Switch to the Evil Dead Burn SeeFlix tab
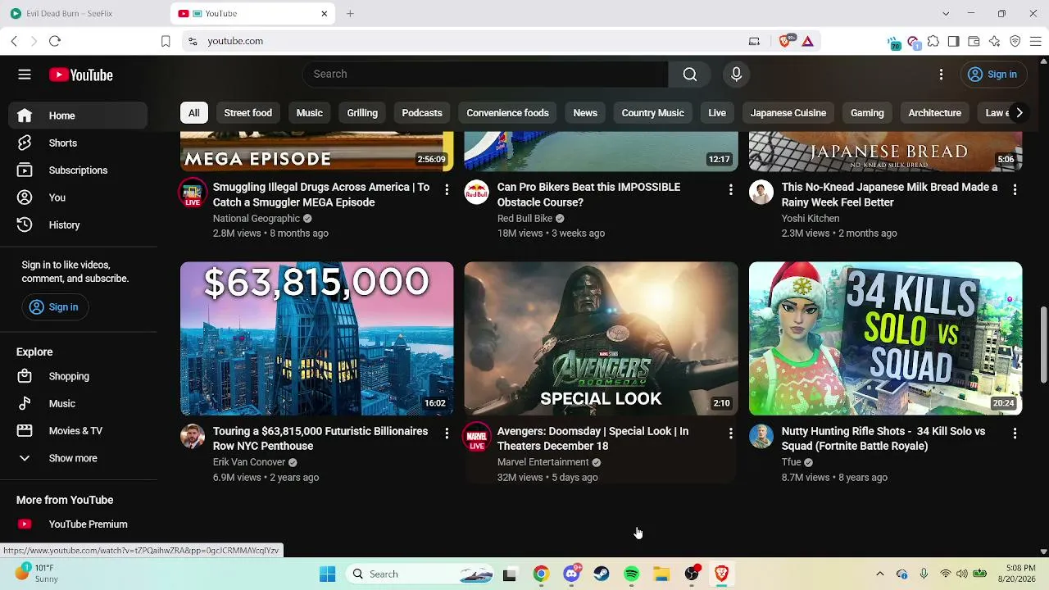The width and height of the screenshot is (1049, 590). [86, 13]
